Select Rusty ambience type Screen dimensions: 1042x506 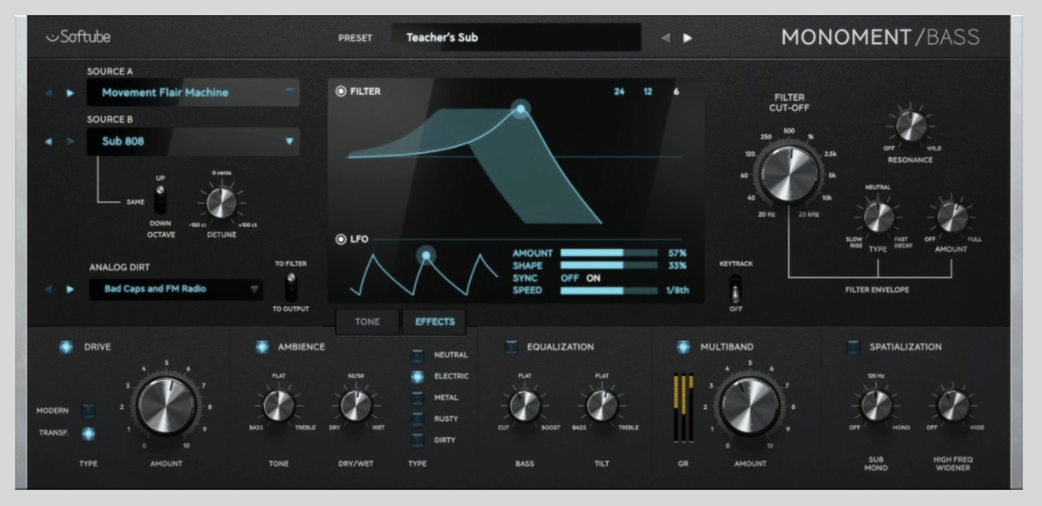pos(417,419)
